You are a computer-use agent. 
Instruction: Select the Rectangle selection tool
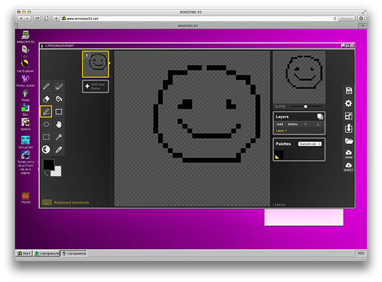[x=46, y=137]
